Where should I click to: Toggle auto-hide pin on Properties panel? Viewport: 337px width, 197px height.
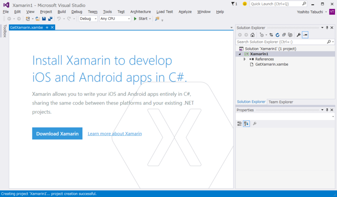coord(327,110)
